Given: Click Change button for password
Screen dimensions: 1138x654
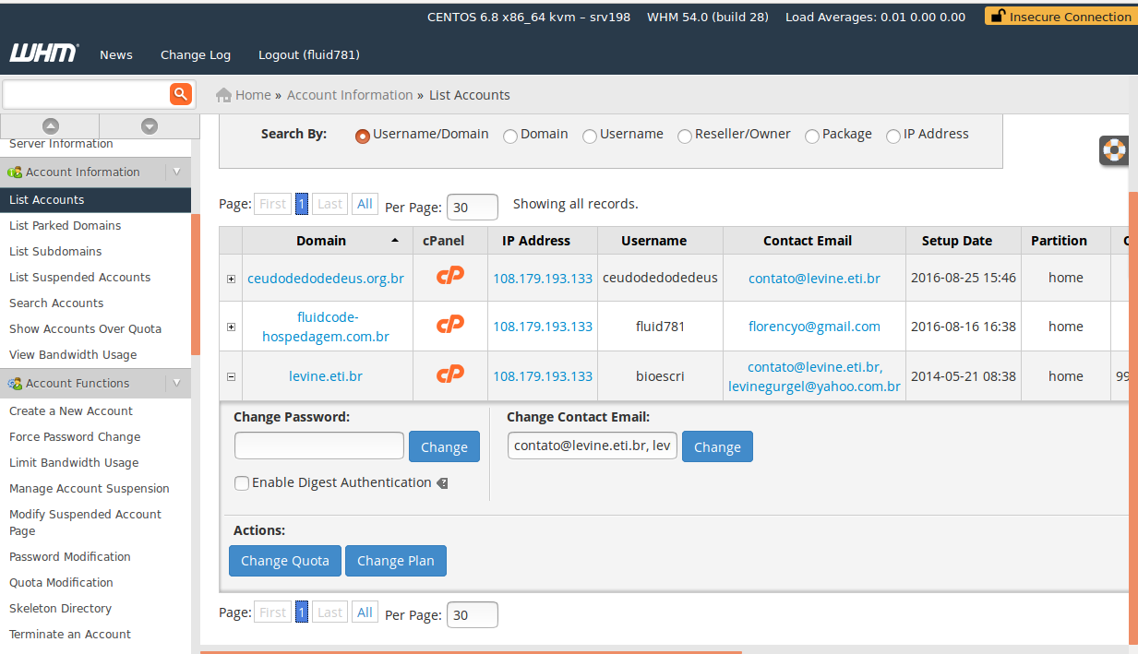Looking at the screenshot, I should tap(444, 446).
